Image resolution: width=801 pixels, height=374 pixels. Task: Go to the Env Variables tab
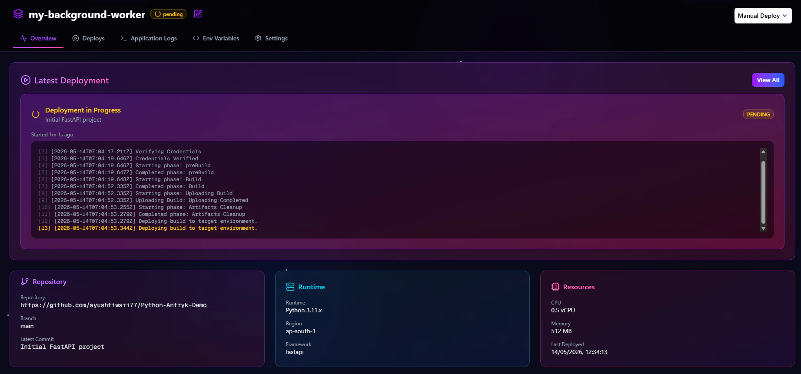[216, 38]
